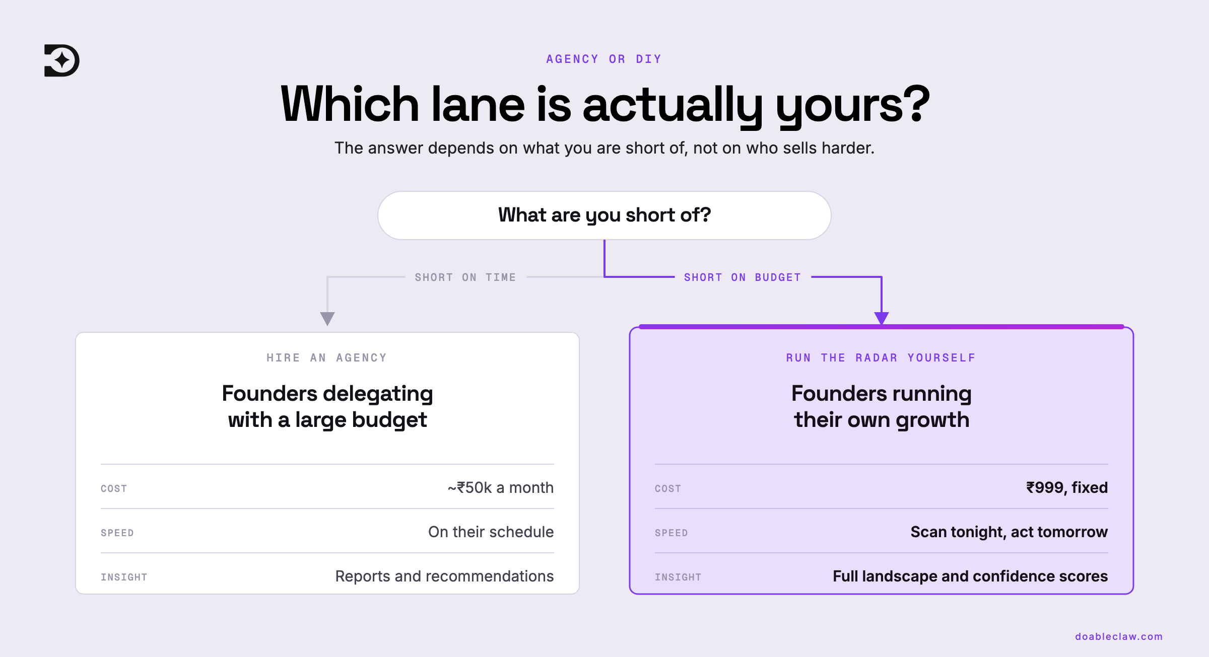
Task: Click the 'Which lane is actually yours?' headline
Action: (604, 104)
